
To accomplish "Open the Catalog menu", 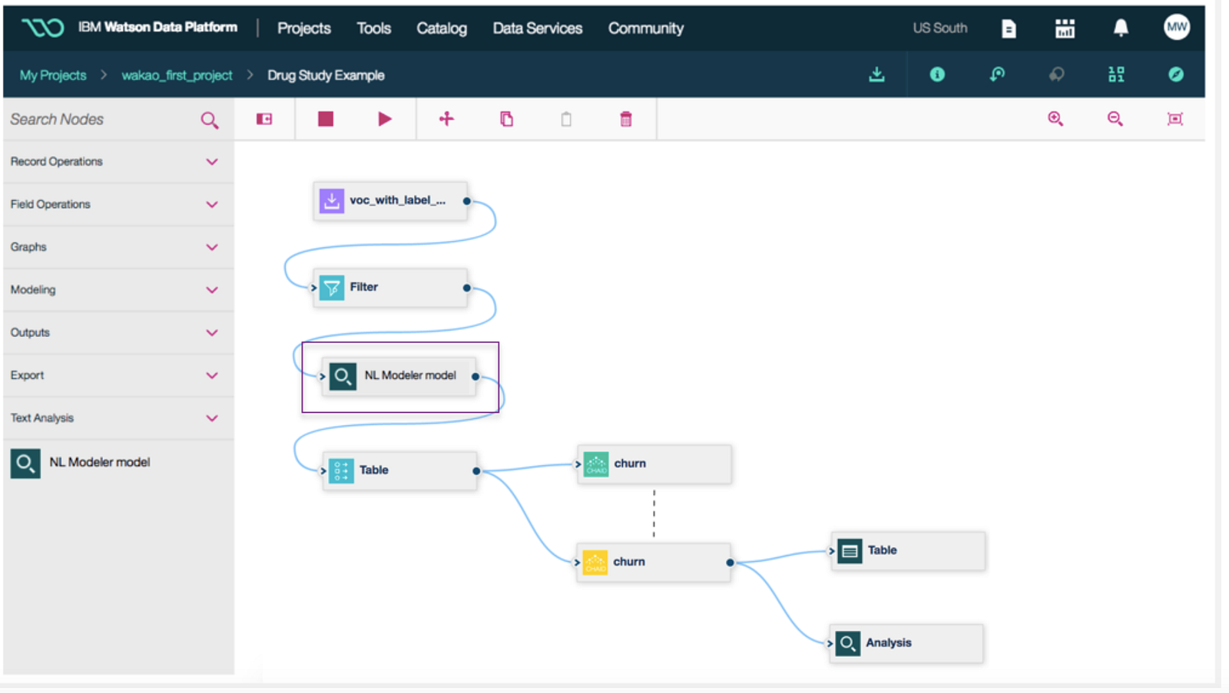I will click(x=442, y=28).
